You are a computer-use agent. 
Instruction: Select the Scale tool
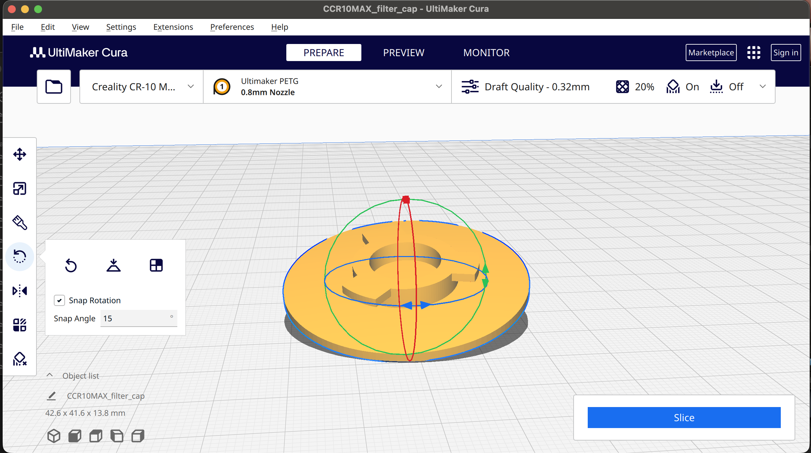(x=20, y=188)
